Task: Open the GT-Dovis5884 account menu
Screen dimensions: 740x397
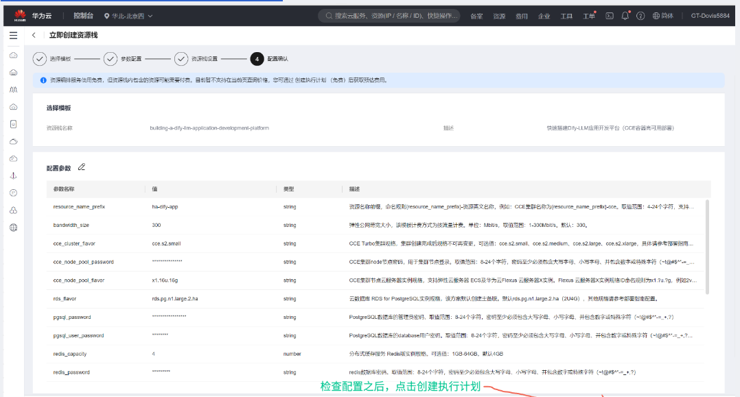Action: 710,16
